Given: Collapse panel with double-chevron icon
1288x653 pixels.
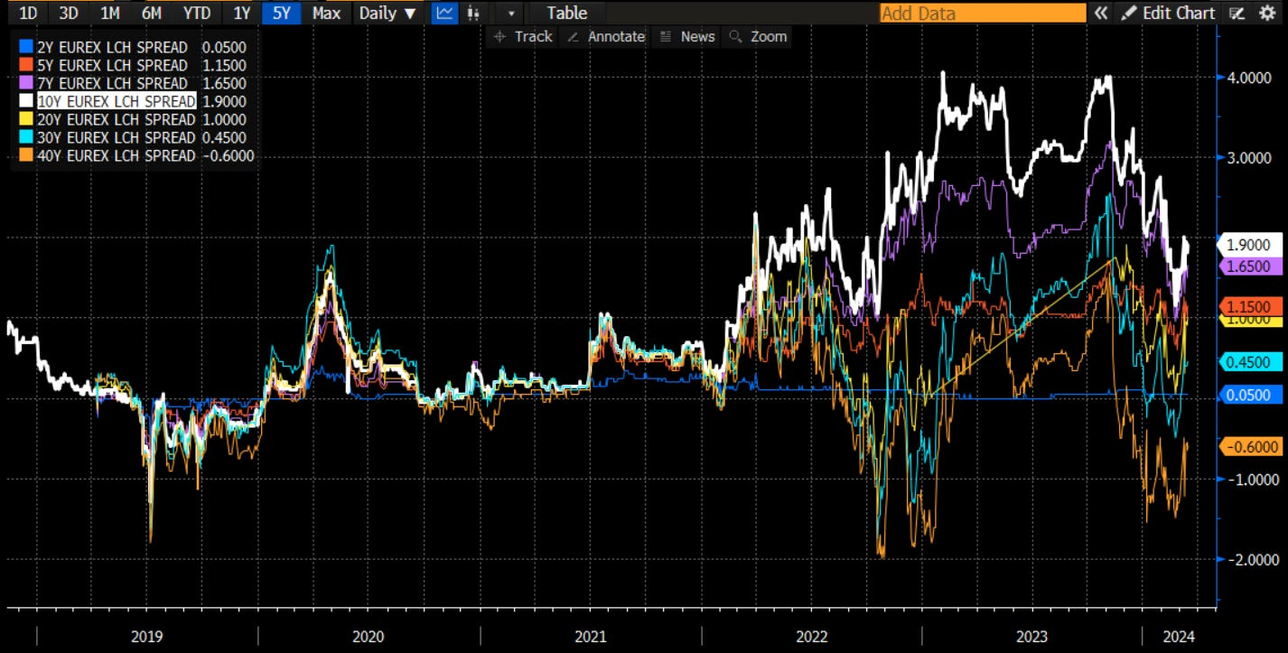Looking at the screenshot, I should [1100, 13].
